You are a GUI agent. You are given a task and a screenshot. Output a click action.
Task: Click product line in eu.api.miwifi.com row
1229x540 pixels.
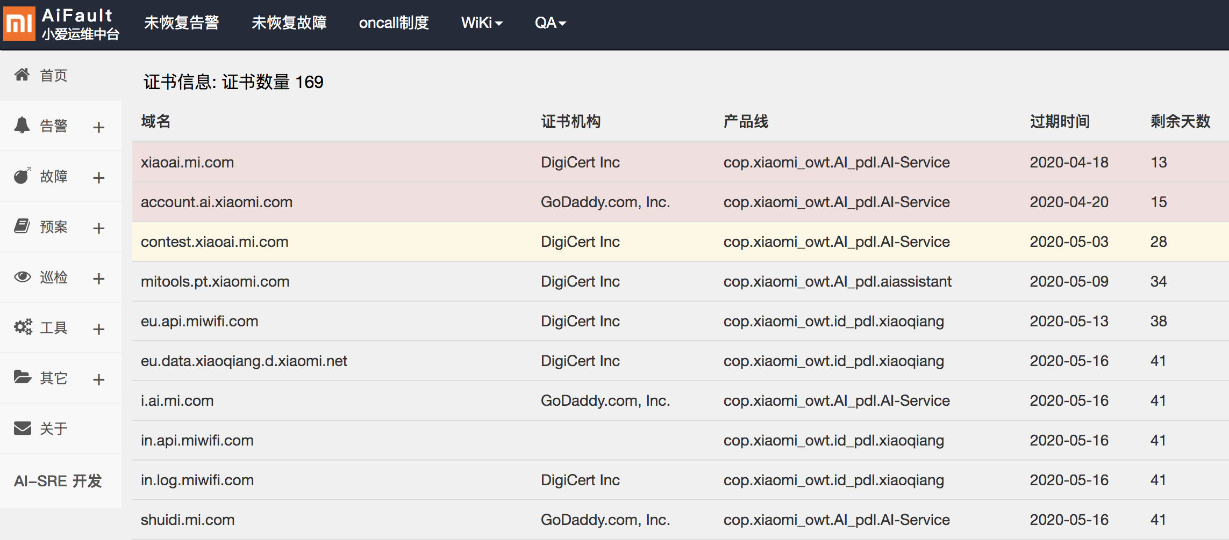[834, 321]
